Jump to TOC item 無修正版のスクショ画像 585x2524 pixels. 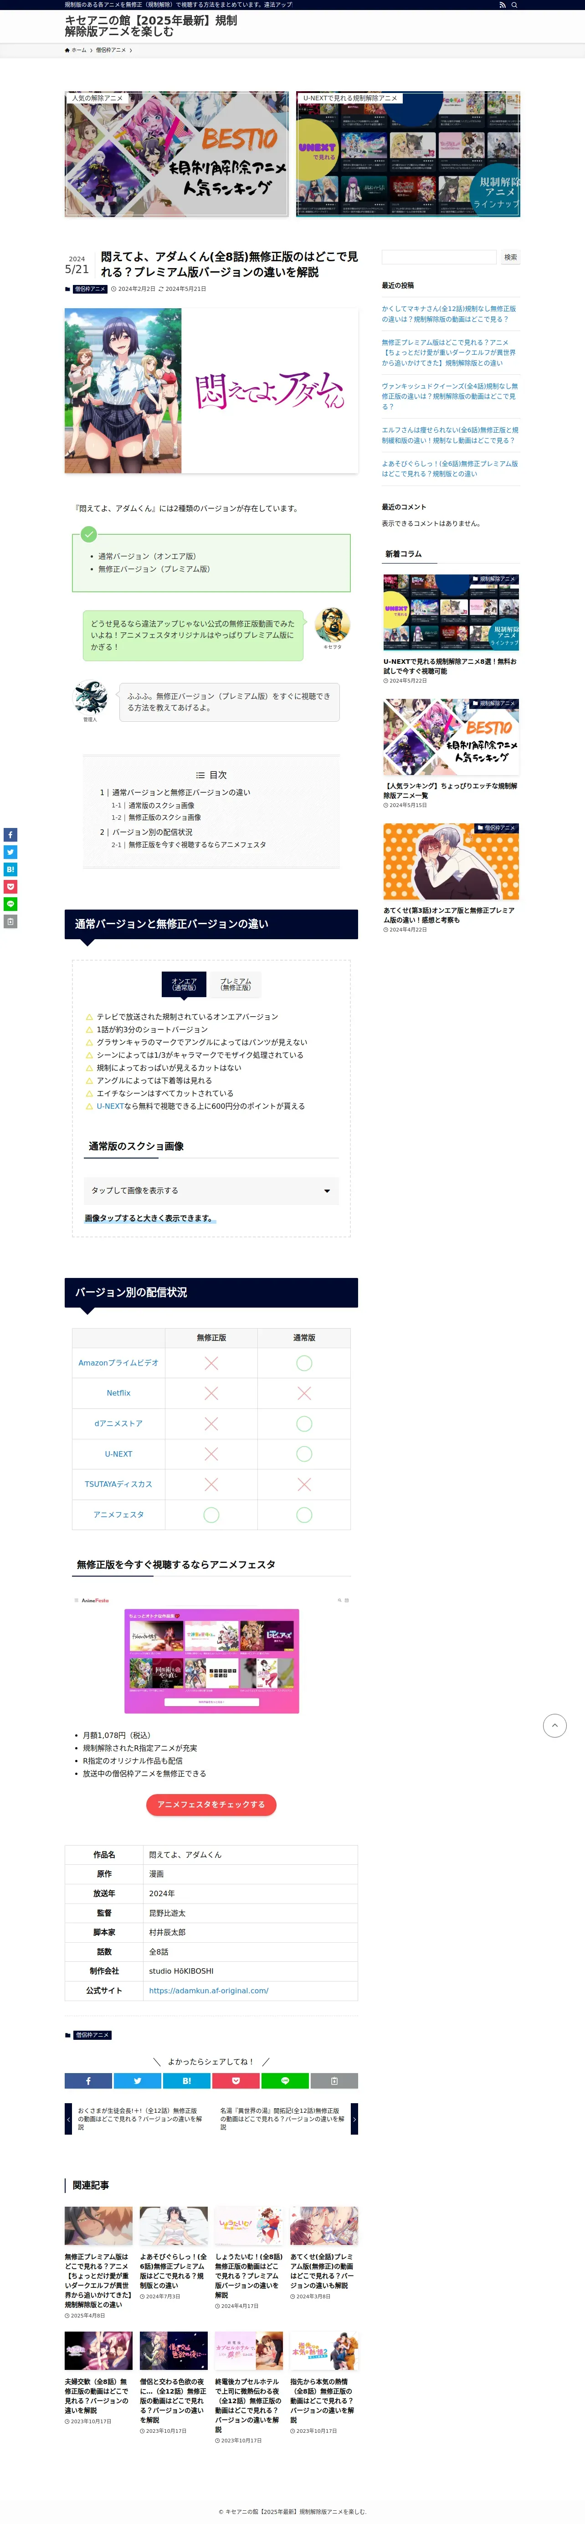pos(164,817)
